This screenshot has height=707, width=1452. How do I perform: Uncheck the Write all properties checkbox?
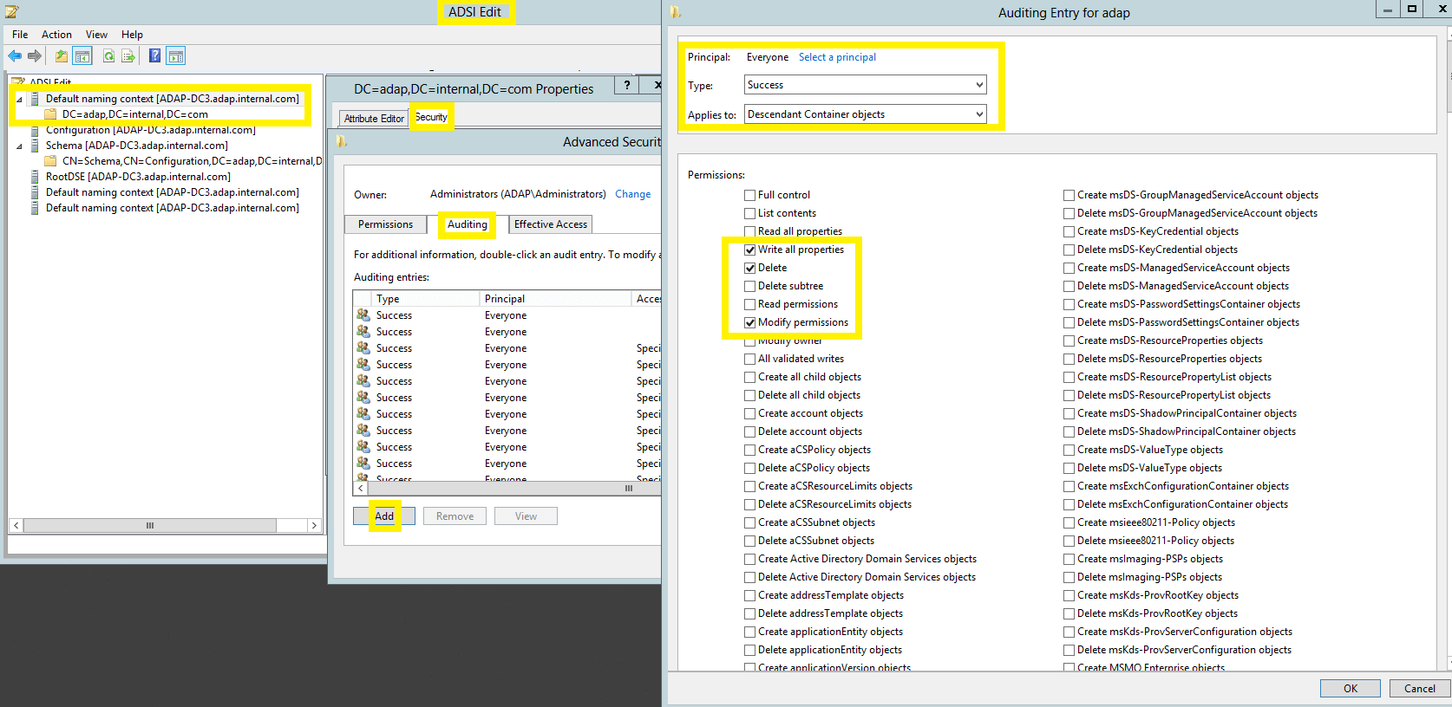pyautogui.click(x=749, y=250)
